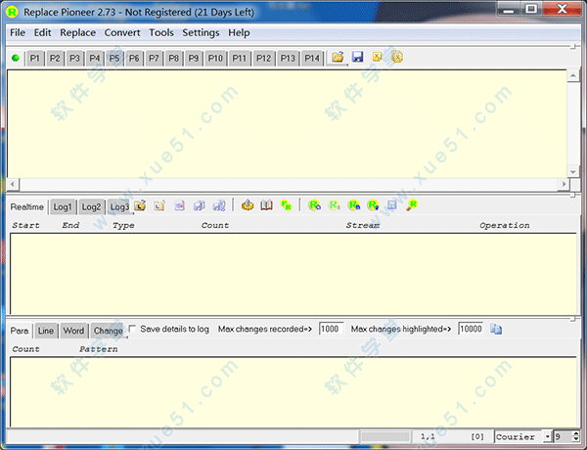
Task: Click the copy icon after Max changes highlighted
Action: click(496, 329)
